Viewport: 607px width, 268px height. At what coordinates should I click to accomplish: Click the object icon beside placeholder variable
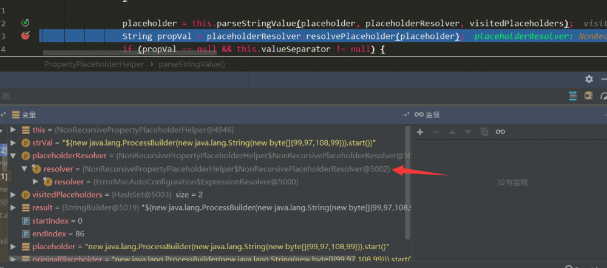25,247
